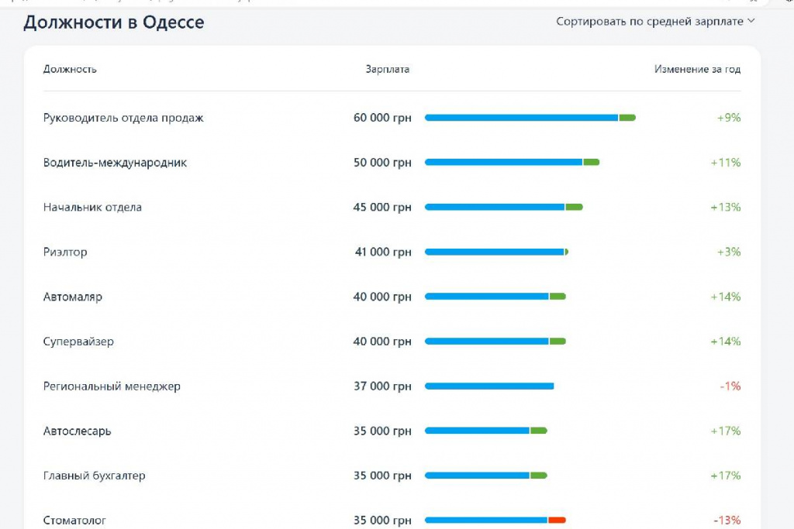Click the -1% change for Региональный менеджер

click(x=730, y=386)
